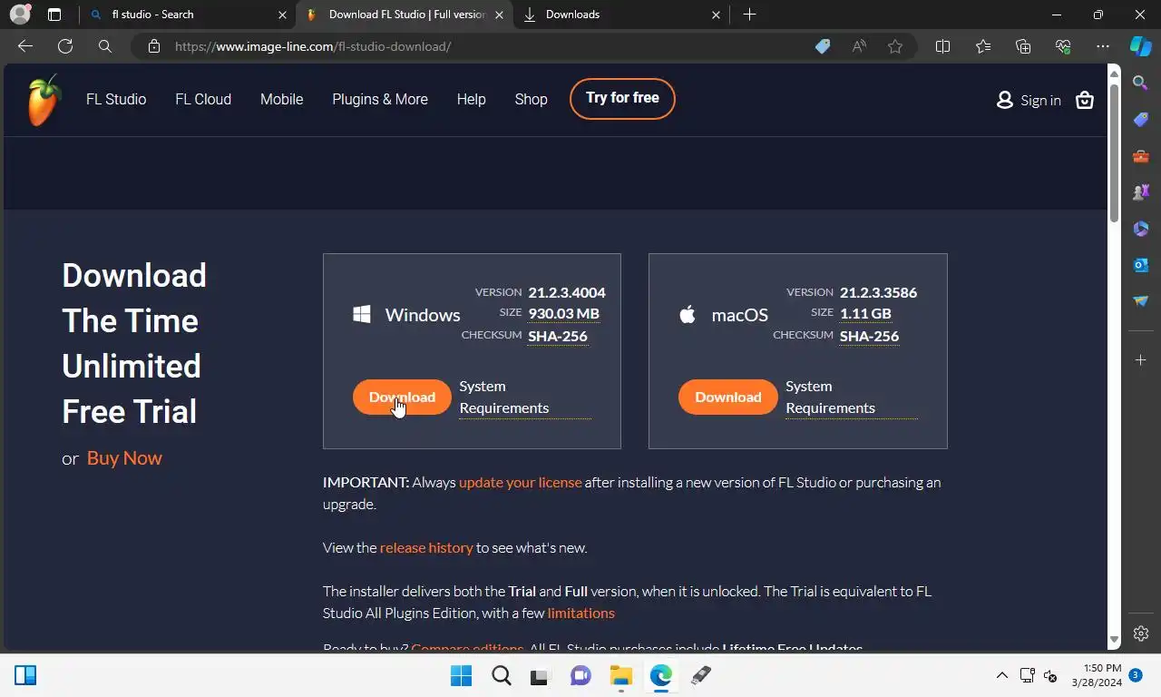Open the clock showing 1:50 PM

1096,675
